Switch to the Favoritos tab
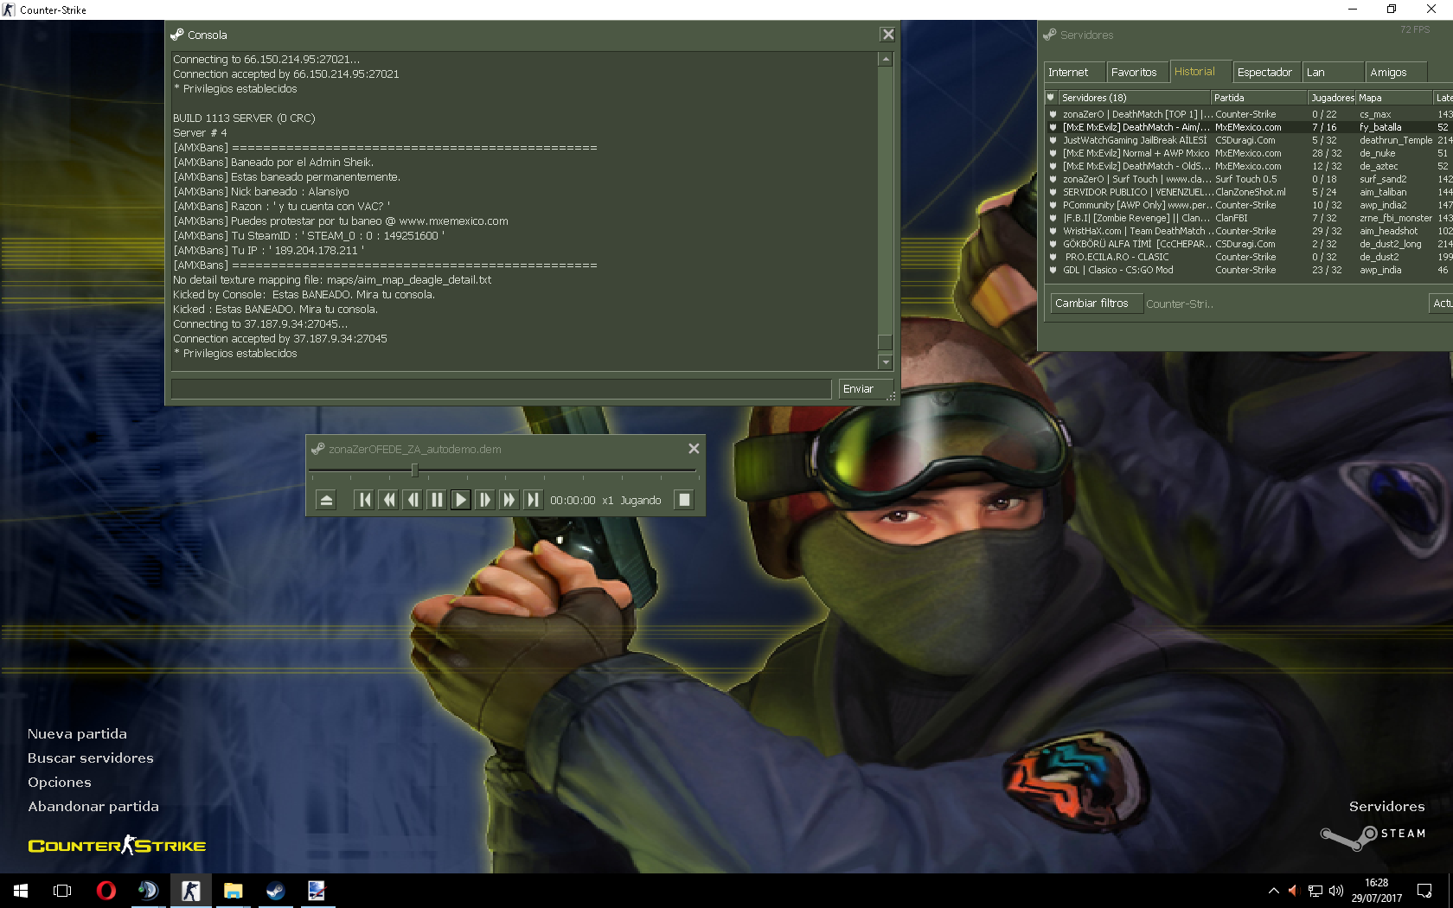This screenshot has height=908, width=1453. [x=1136, y=73]
